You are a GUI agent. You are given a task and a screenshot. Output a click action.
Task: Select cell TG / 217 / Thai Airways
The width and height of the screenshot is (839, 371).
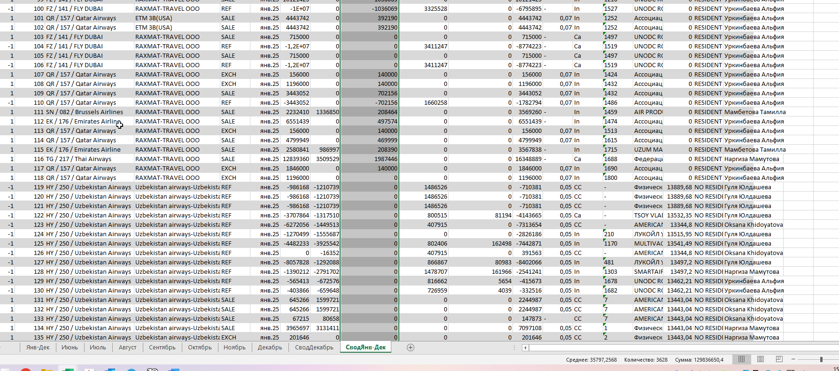click(x=89, y=159)
